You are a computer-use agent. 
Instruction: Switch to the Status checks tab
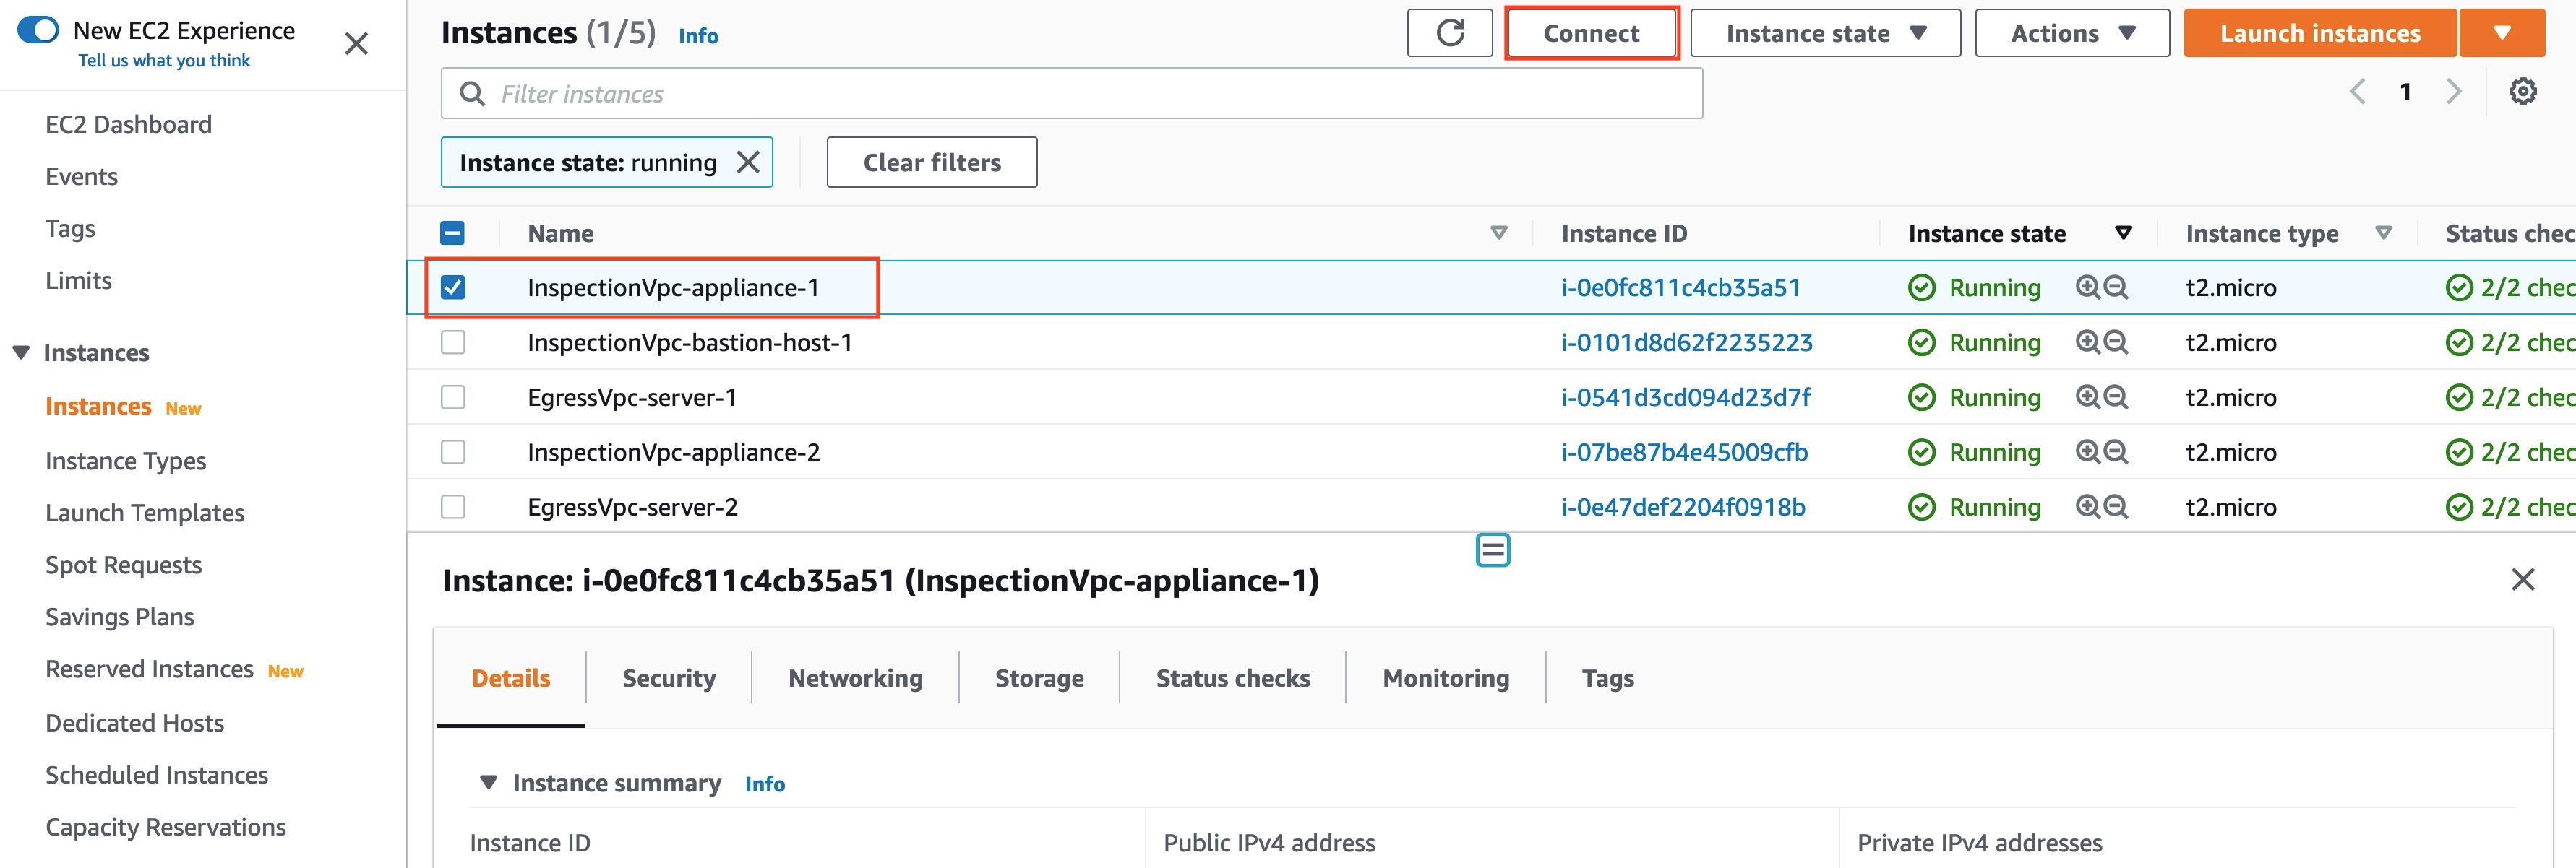point(1233,678)
